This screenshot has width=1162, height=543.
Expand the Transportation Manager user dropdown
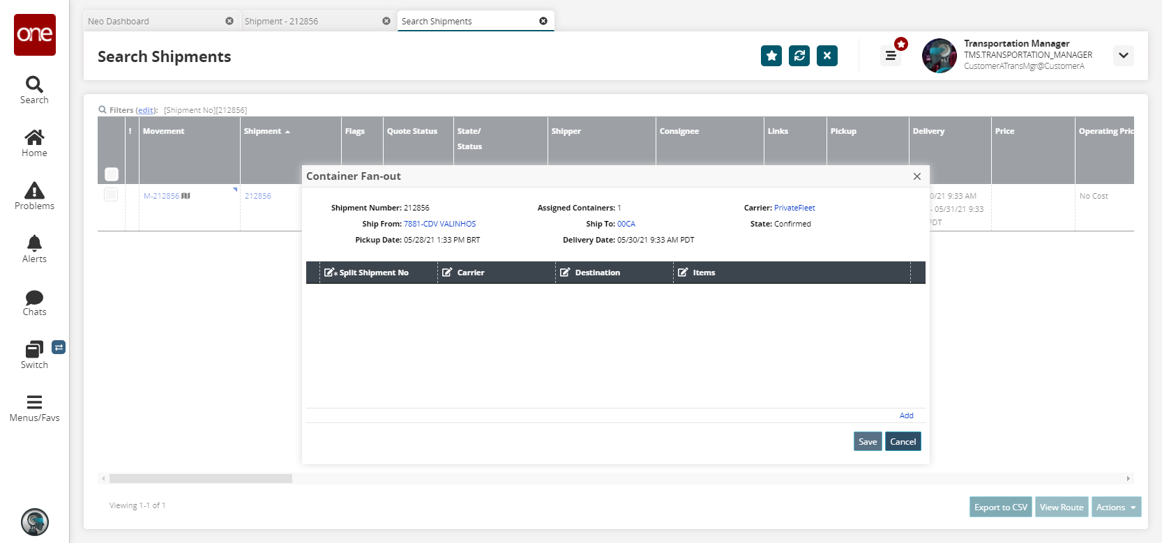[1123, 56]
